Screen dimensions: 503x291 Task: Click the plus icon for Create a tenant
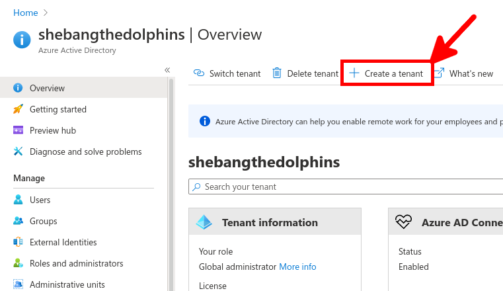(354, 73)
